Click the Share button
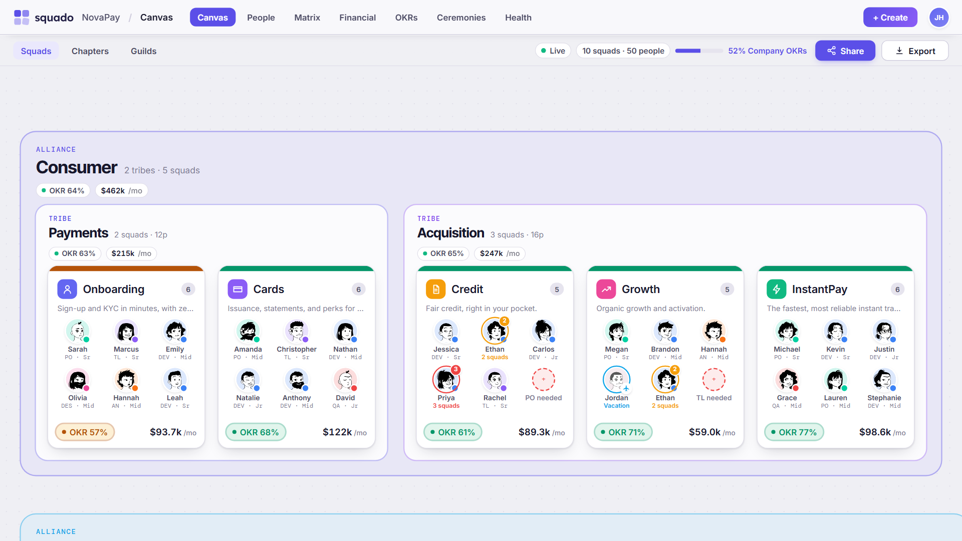The image size is (962, 541). tap(845, 51)
